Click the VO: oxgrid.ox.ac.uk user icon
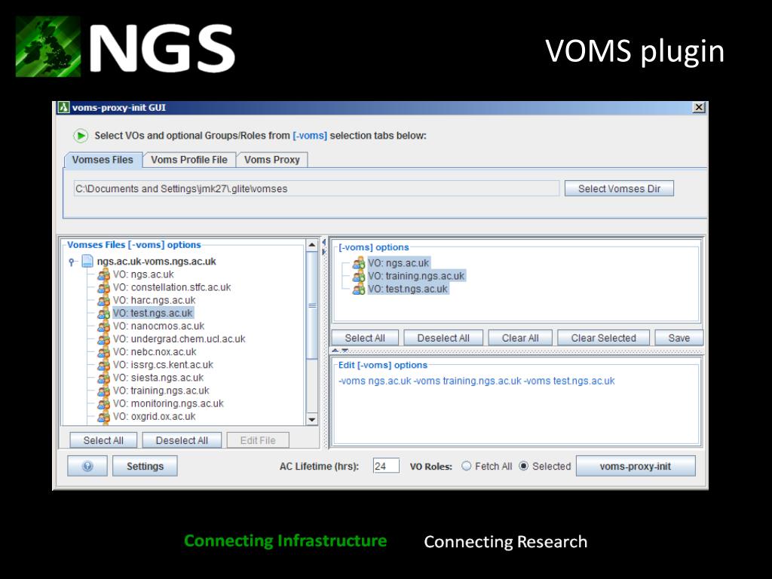Viewport: 772px width, 579px height. [x=103, y=416]
